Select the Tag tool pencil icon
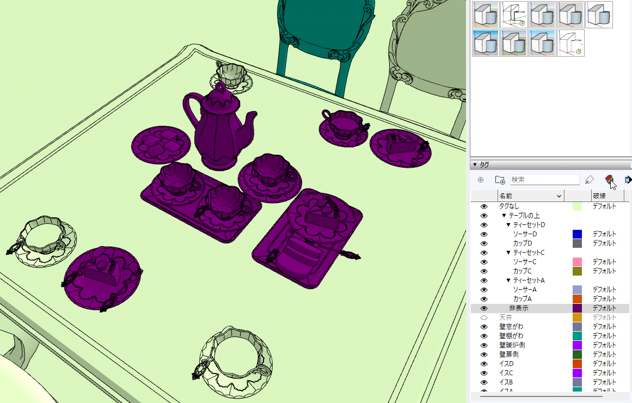632x403 pixels. 590,180
